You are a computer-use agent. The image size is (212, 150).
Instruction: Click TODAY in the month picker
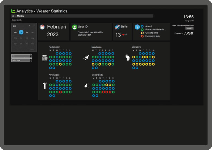tap(32, 49)
